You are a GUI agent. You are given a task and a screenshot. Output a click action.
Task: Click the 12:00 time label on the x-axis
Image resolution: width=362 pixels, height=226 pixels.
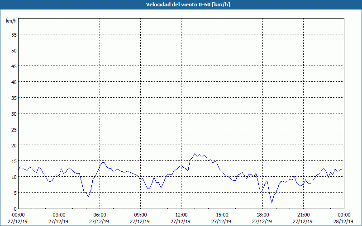click(x=181, y=215)
